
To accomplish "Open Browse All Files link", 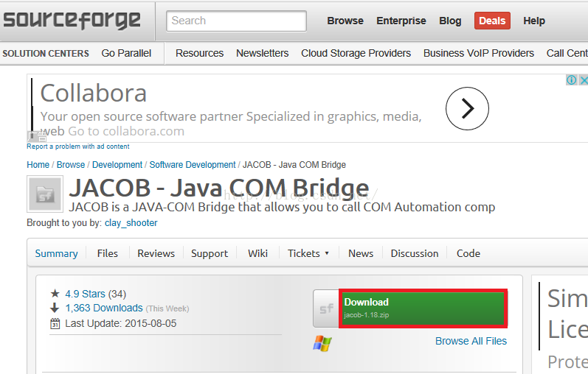I will pos(471,341).
